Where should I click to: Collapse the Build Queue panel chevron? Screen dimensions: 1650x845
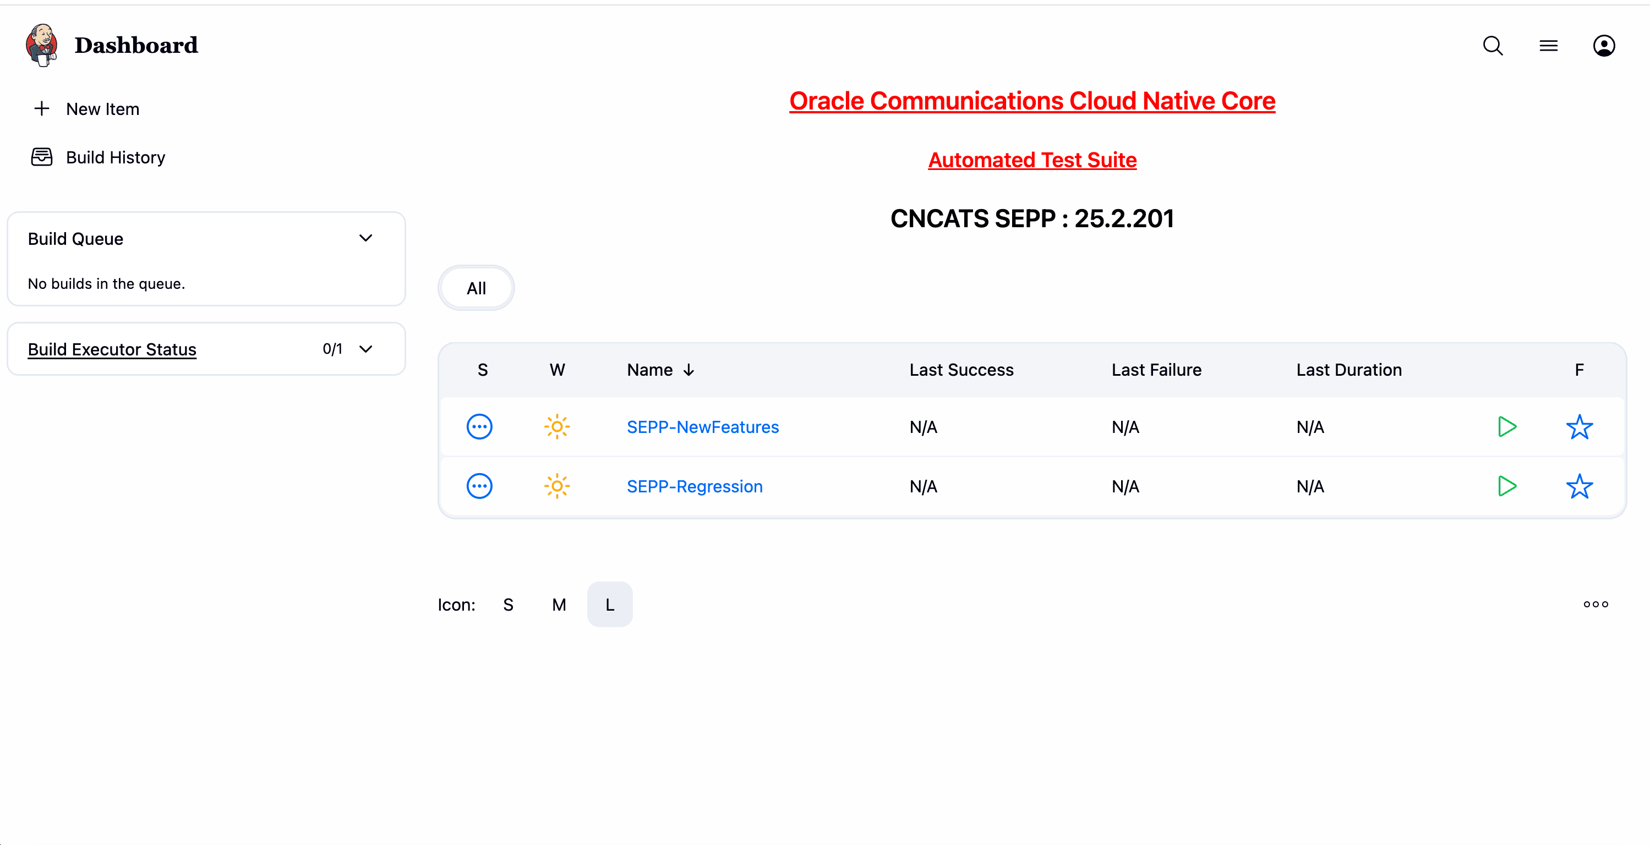[366, 238]
